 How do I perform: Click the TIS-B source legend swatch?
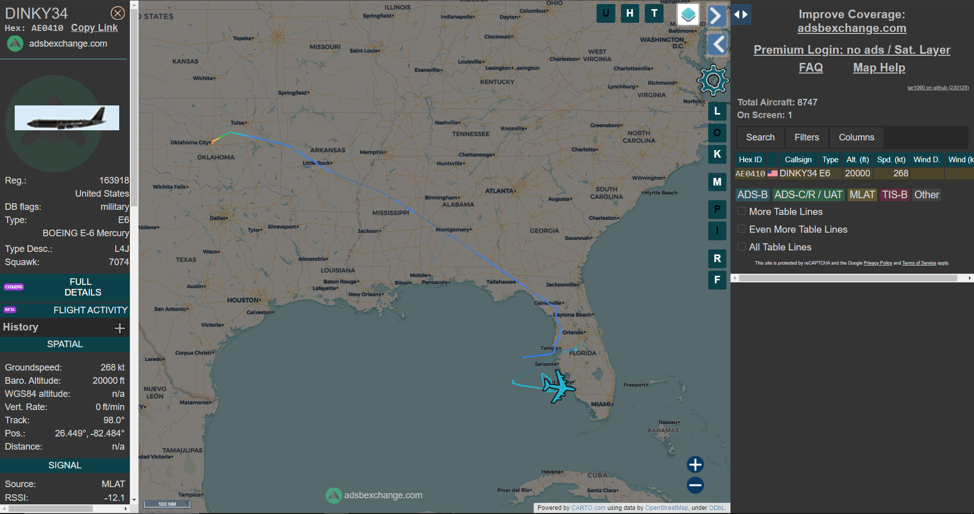(894, 195)
